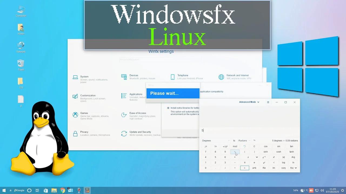The height and width of the screenshot is (194, 346).
Task: Click the swap conversion arrows in the calculator
Action: 255,140
